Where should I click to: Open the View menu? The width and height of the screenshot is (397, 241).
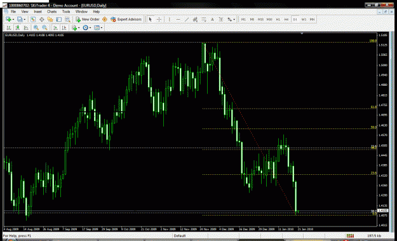coord(25,11)
